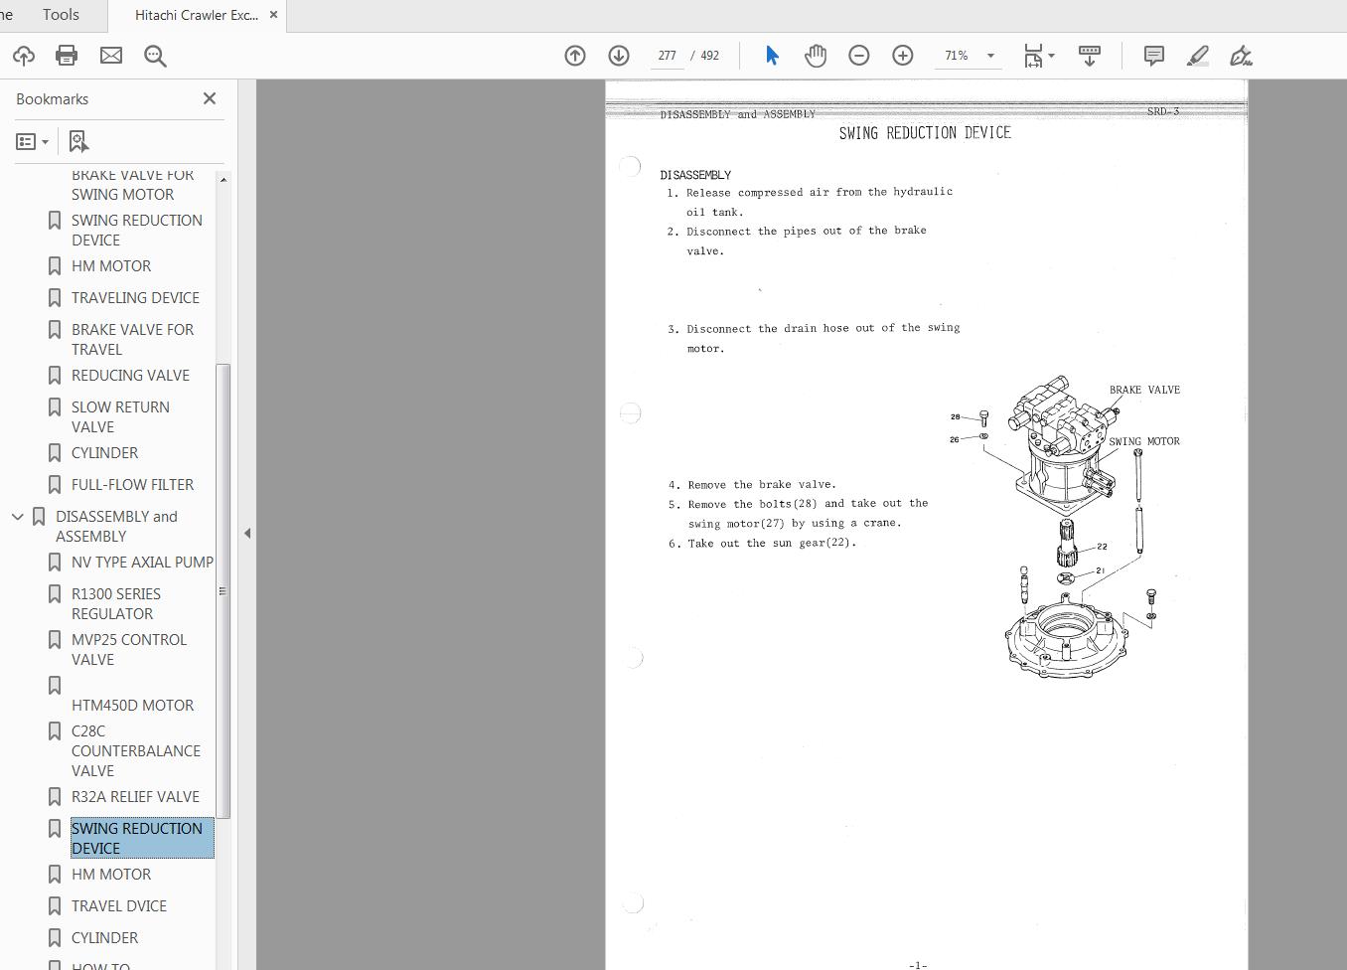Switch to the Tools tab
Viewport: 1347px width, 970px height.
[x=61, y=15]
